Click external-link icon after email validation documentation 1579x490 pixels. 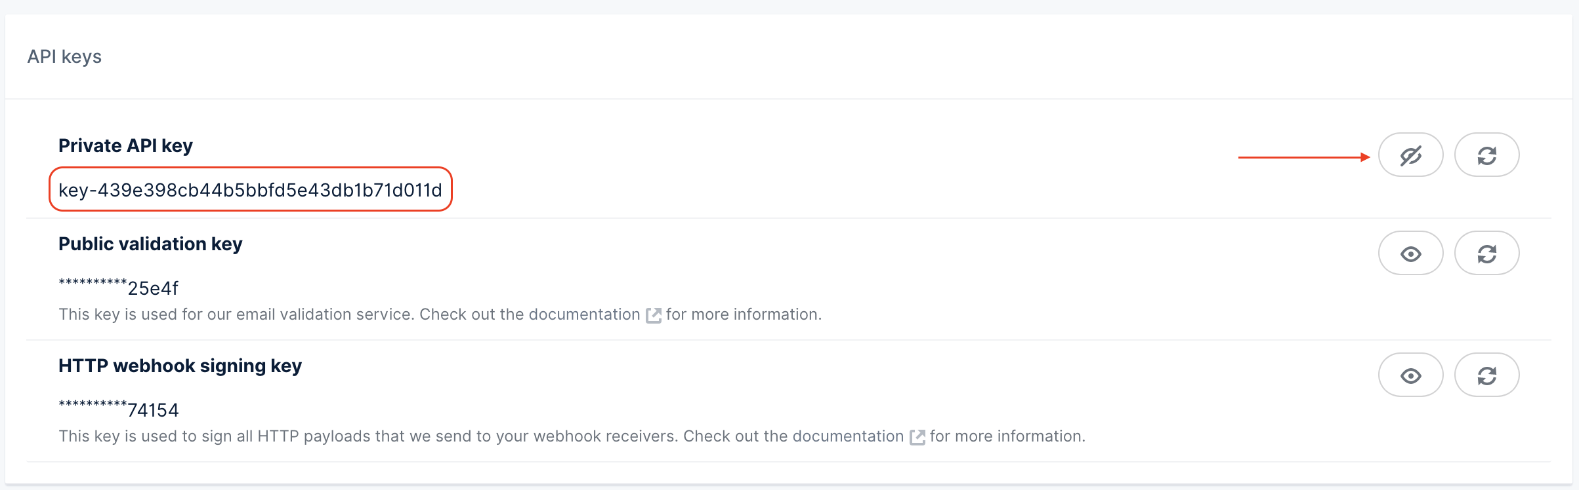(x=654, y=316)
